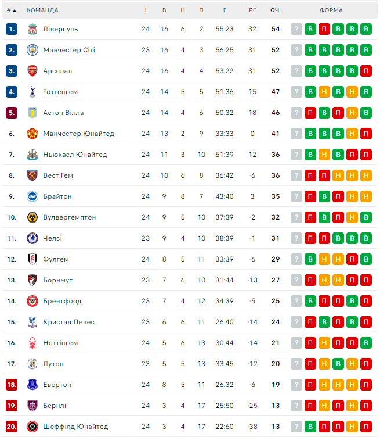380x437 pixels.
Task: Sort by the ОЧ. points column header
Action: pyautogui.click(x=275, y=10)
